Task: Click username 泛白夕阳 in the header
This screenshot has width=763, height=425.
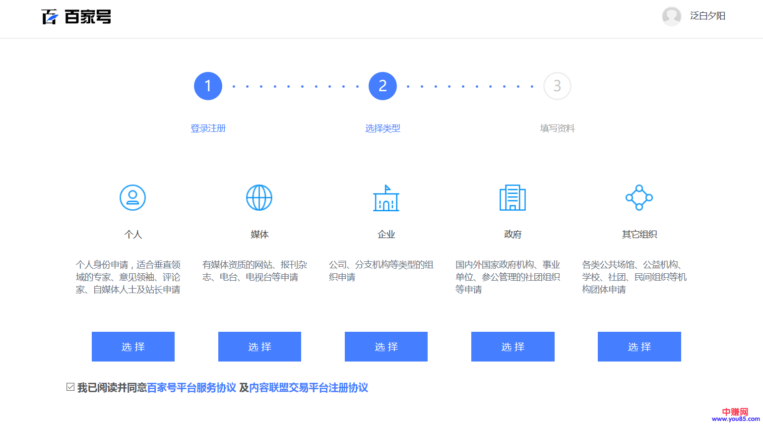Action: click(x=707, y=16)
